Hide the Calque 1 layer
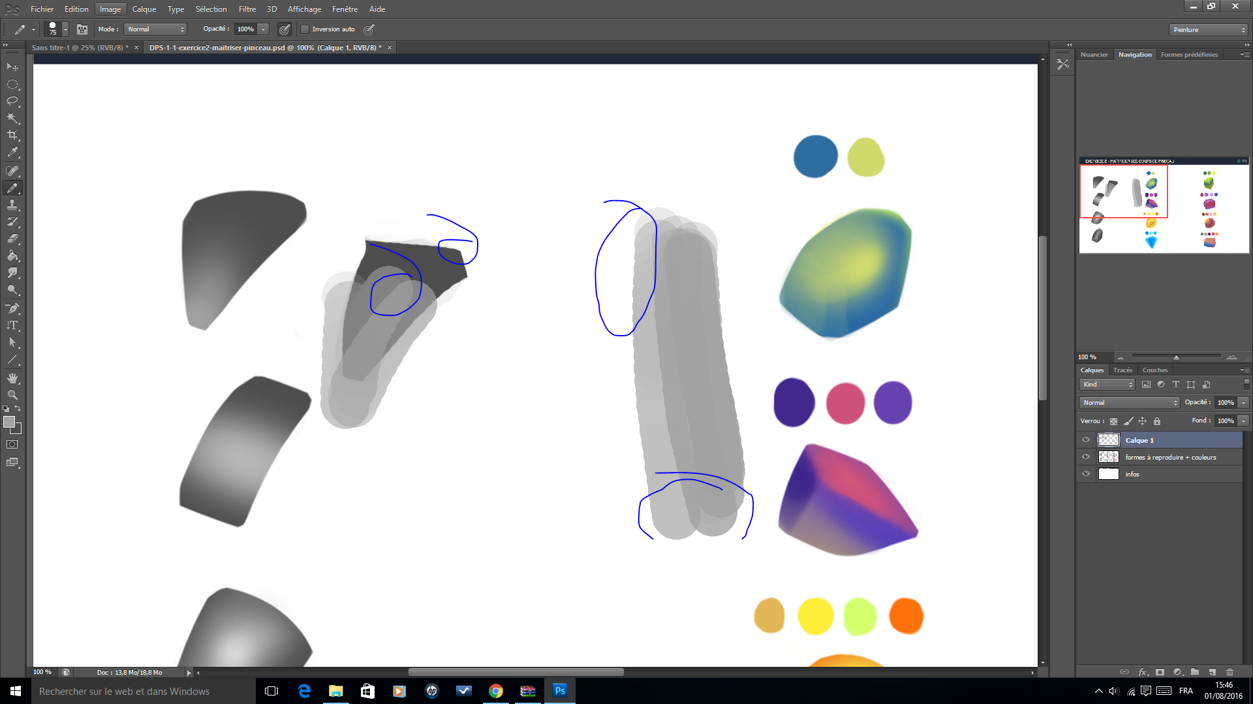The width and height of the screenshot is (1253, 704). pyautogui.click(x=1086, y=440)
